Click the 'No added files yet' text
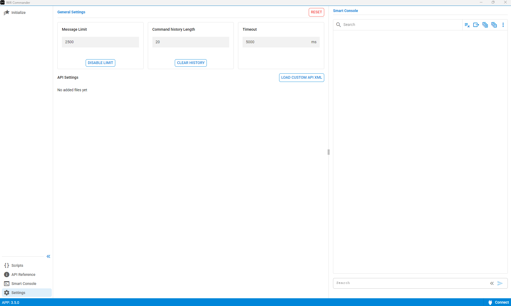The height and width of the screenshot is (306, 511). point(72,90)
